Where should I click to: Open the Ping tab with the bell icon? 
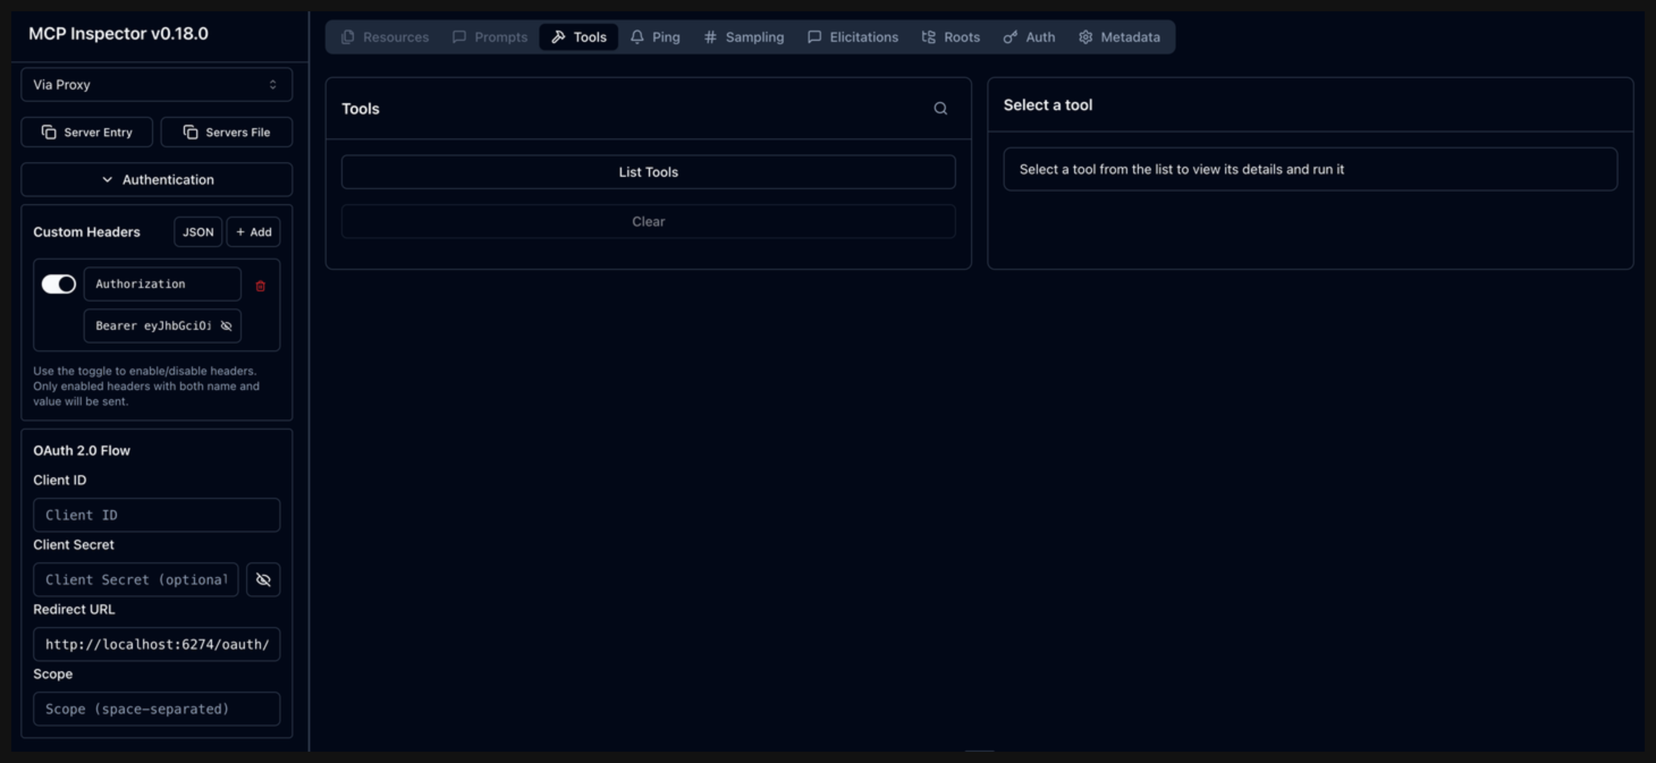[x=654, y=37]
